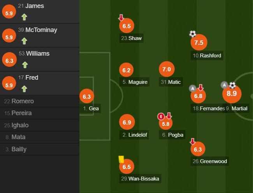The image size is (253, 193).
Task: Click the yellow card on Wan-Bissaka
Action: click(121, 159)
